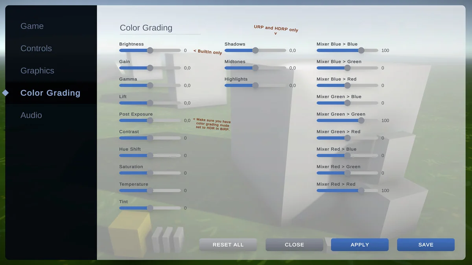This screenshot has height=265, width=472.
Task: Switch to the Graphics settings section
Action: tap(37, 71)
